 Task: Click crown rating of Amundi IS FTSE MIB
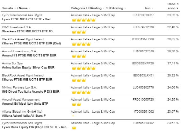[x=79, y=56]
